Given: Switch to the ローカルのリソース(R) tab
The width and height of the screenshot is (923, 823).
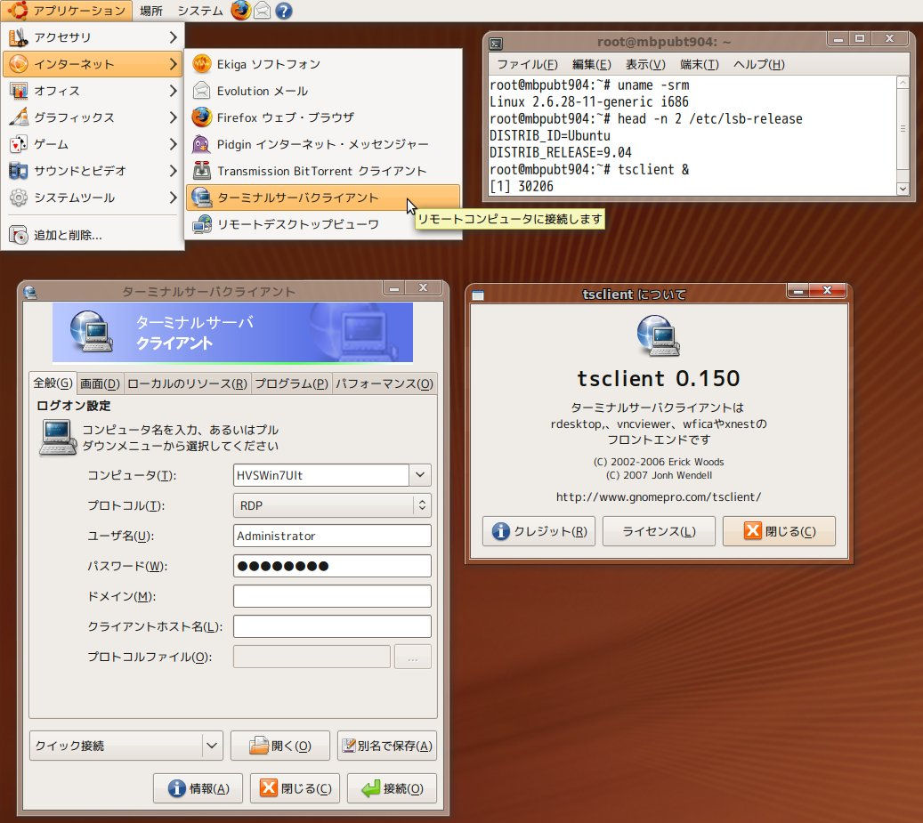Looking at the screenshot, I should [187, 384].
